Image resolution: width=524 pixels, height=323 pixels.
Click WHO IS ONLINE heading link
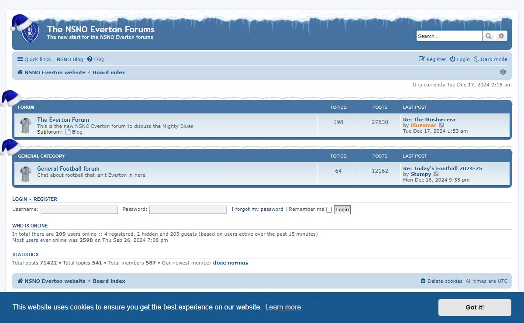30,226
